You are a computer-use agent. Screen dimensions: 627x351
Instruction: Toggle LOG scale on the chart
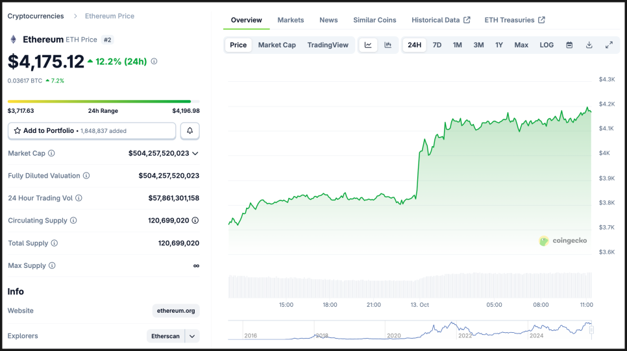pos(547,45)
